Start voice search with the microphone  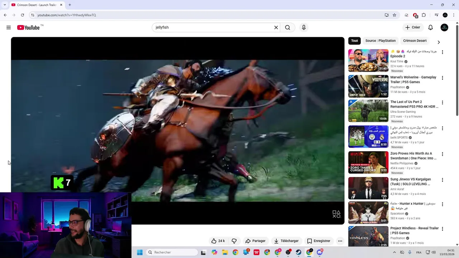304,27
